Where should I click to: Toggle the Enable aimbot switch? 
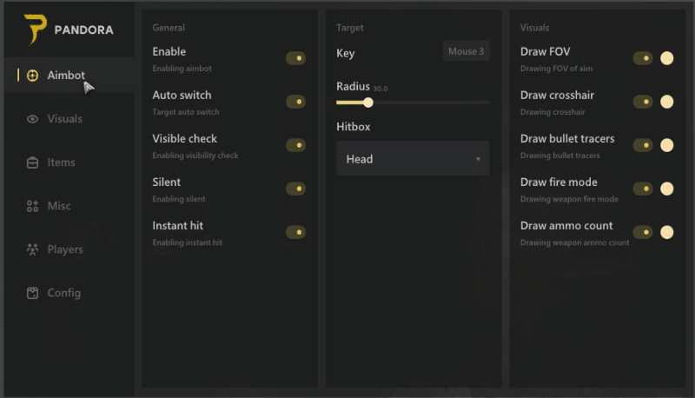click(295, 58)
